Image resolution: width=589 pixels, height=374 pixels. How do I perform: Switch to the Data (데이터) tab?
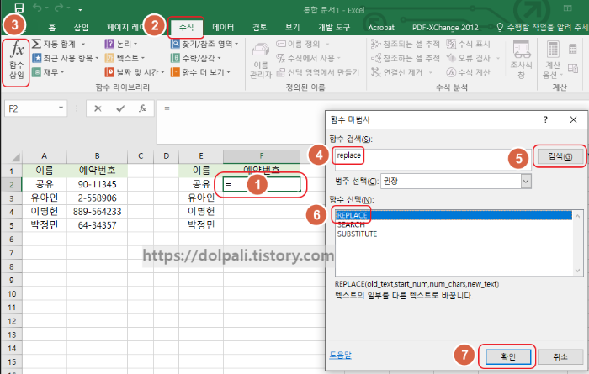[x=223, y=28]
